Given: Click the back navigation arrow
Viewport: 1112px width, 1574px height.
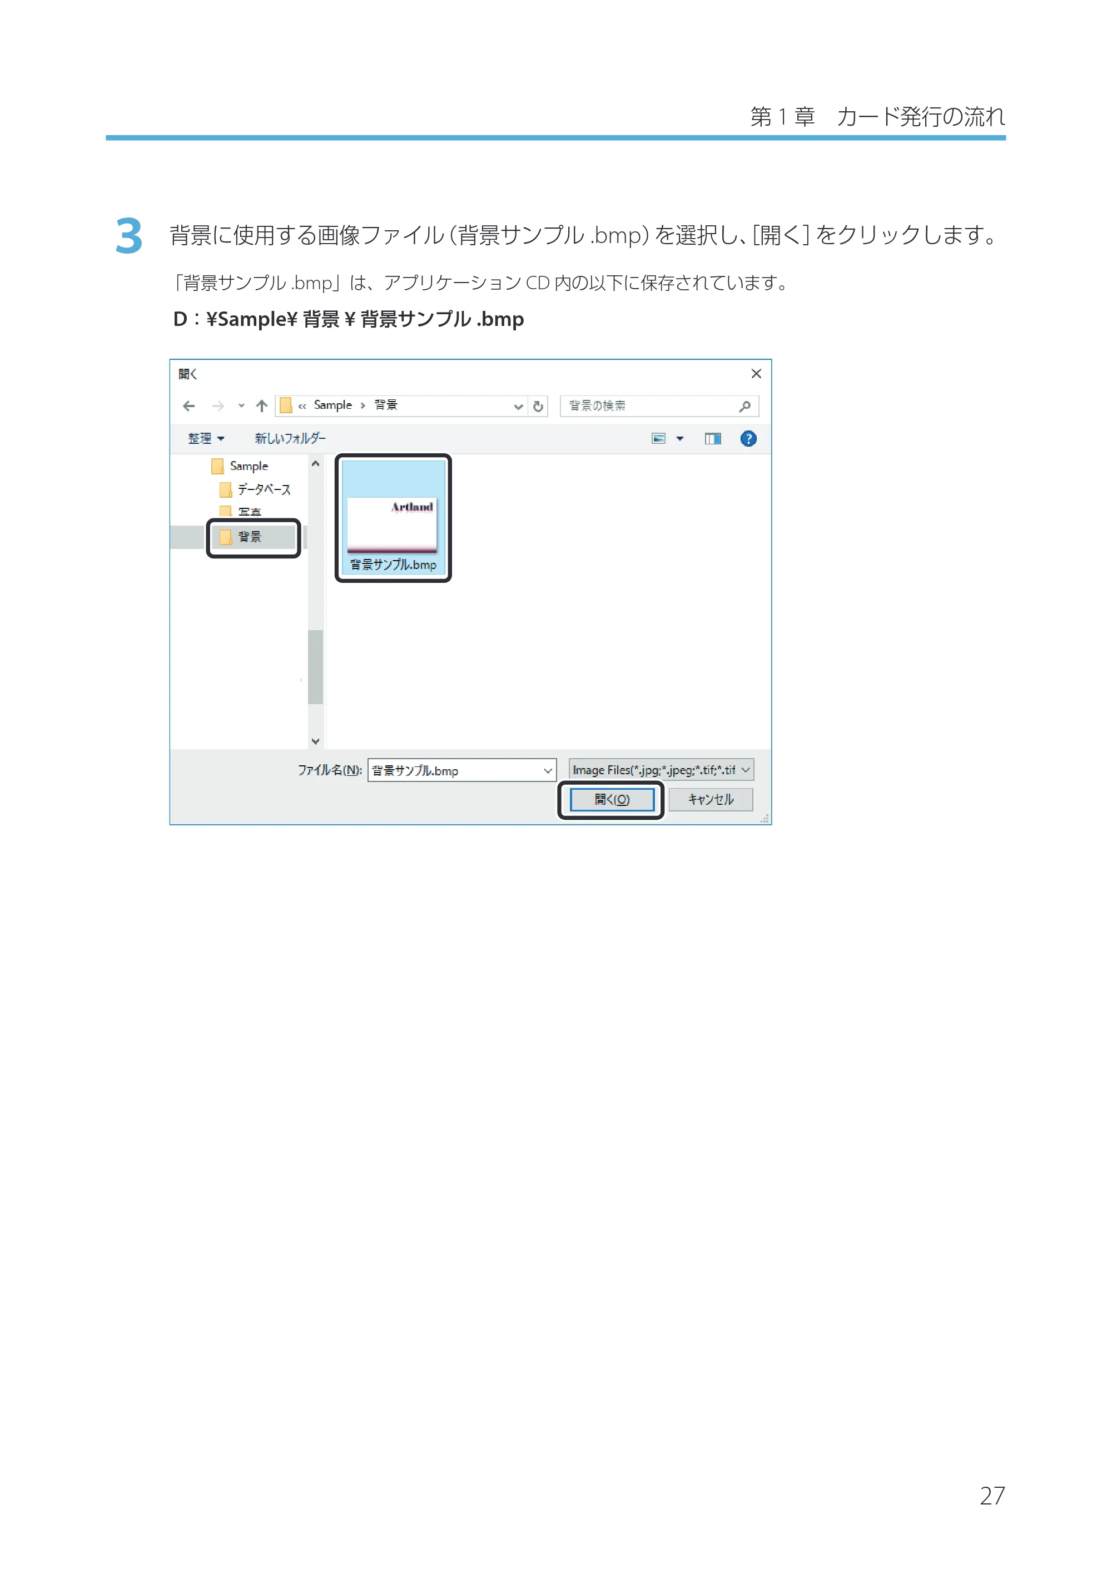Looking at the screenshot, I should point(189,406).
